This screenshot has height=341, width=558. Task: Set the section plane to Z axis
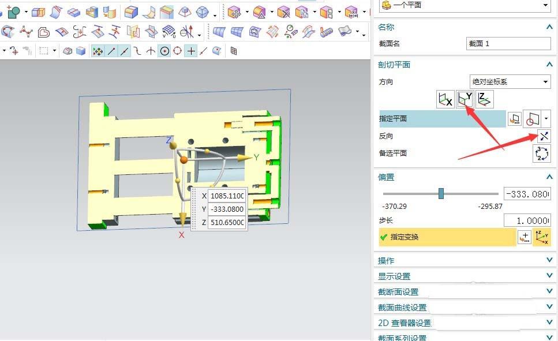point(484,99)
